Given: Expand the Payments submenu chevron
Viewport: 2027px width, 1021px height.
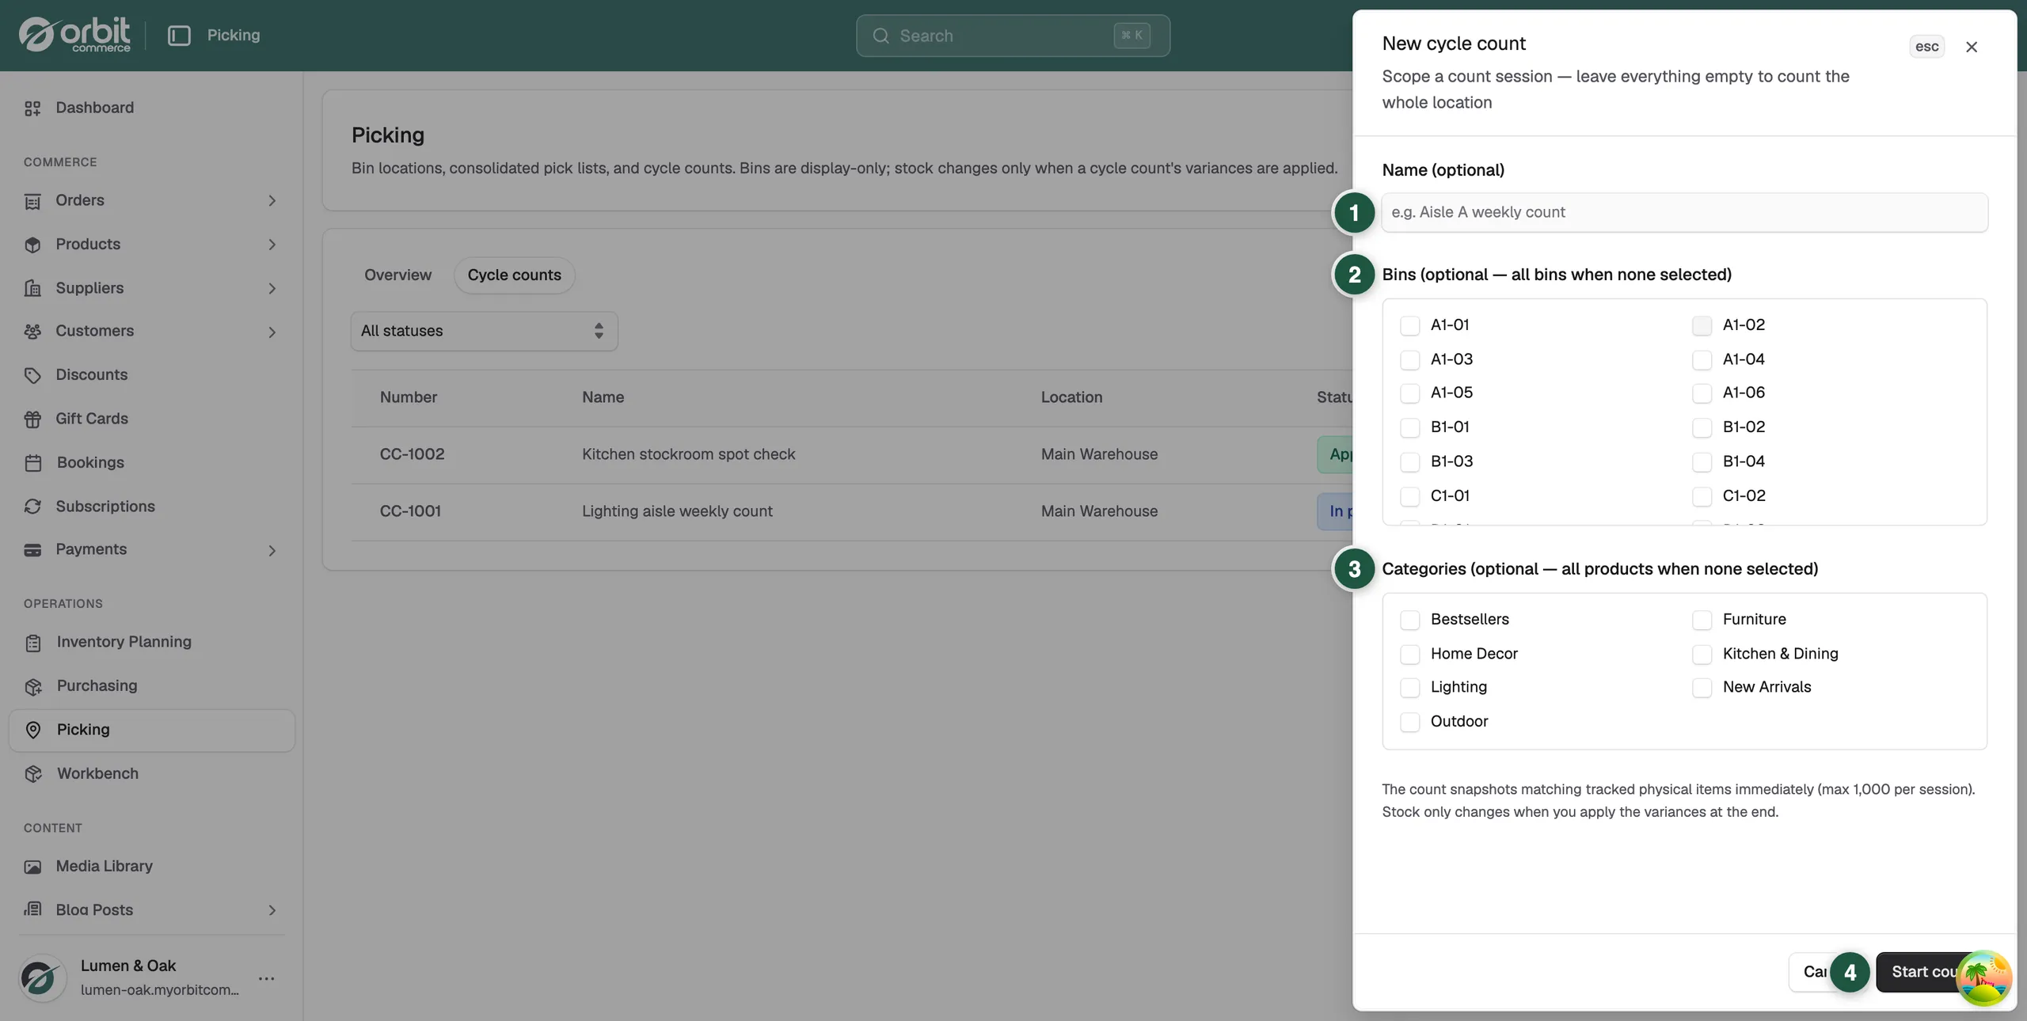Looking at the screenshot, I should coord(272,550).
